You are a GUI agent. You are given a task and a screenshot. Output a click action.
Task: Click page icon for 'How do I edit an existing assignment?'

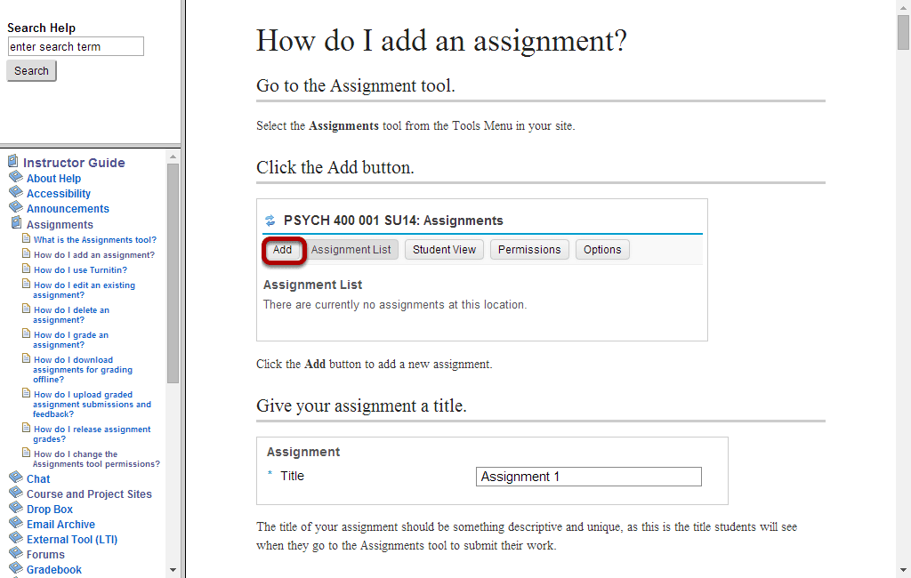[26, 284]
